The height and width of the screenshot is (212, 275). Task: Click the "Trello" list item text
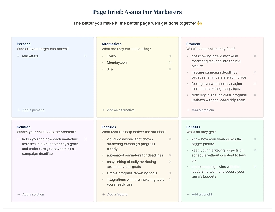click(111, 56)
